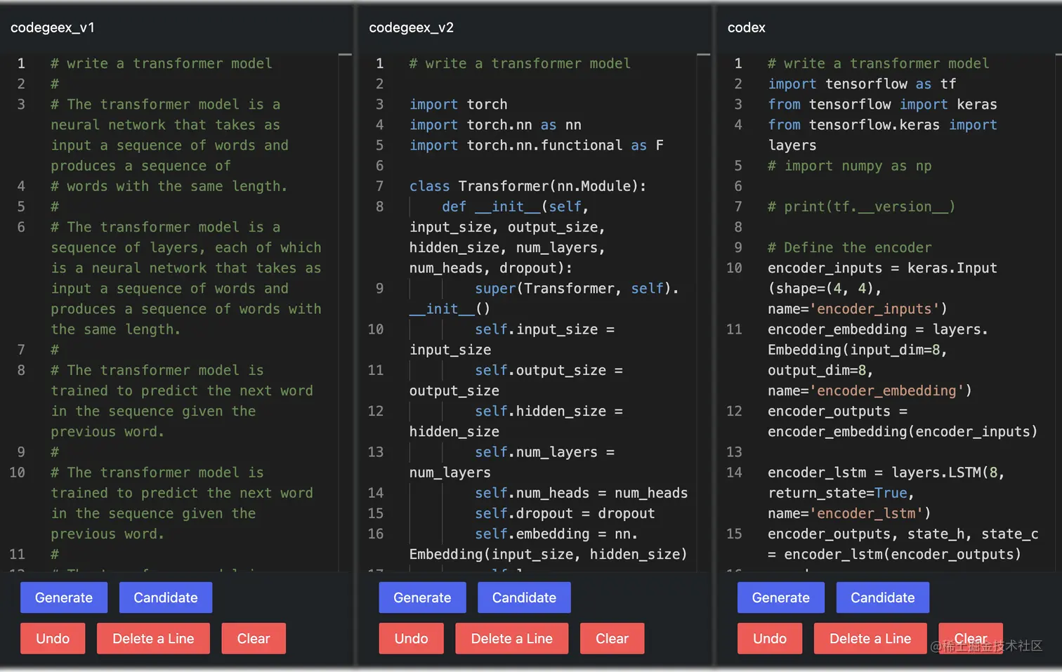Screen dimensions: 1062x672
Task: Click 'encoder_lstm = layers.LSTM(8,' line in codex
Action: [886, 473]
